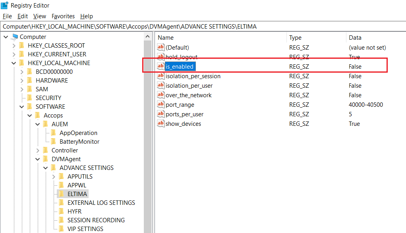Select the Accops key label
The width and height of the screenshot is (406, 233).
53,116
